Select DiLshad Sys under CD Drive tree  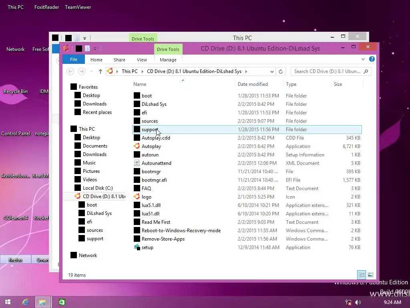[99, 213]
